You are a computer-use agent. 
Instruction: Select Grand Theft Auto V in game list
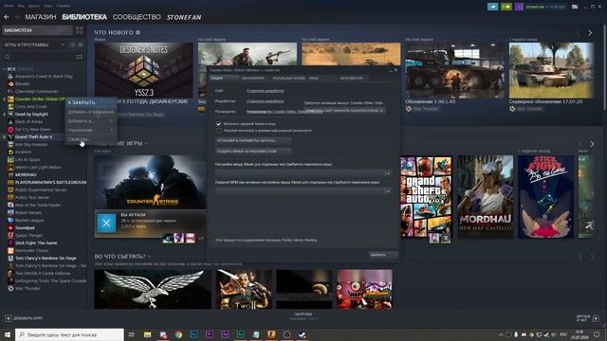tap(34, 136)
